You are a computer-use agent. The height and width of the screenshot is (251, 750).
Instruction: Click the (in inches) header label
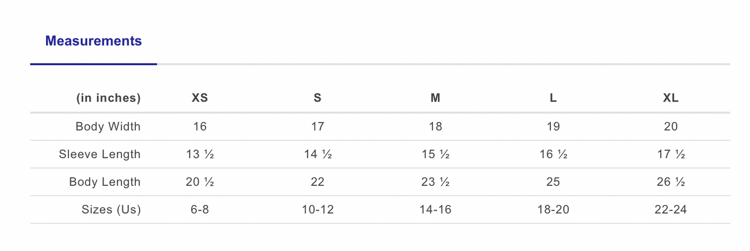(x=108, y=98)
